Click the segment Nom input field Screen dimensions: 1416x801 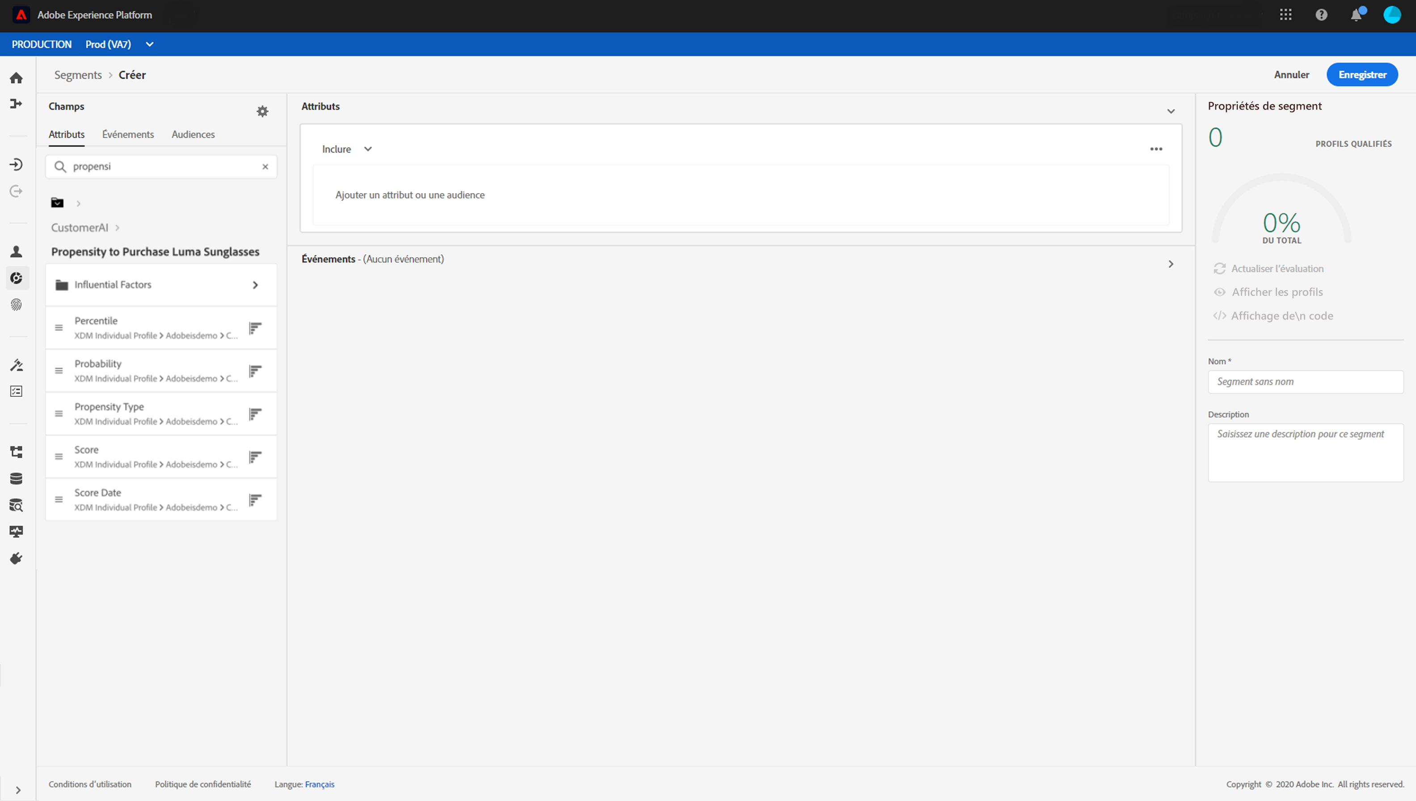point(1305,382)
